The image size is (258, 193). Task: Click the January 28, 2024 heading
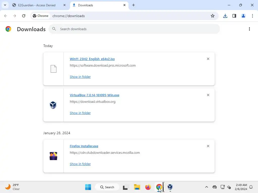[x=57, y=133]
